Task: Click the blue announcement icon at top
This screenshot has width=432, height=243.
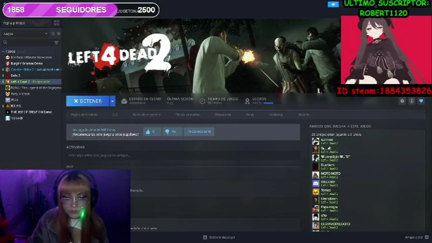Action: tap(333, 4)
